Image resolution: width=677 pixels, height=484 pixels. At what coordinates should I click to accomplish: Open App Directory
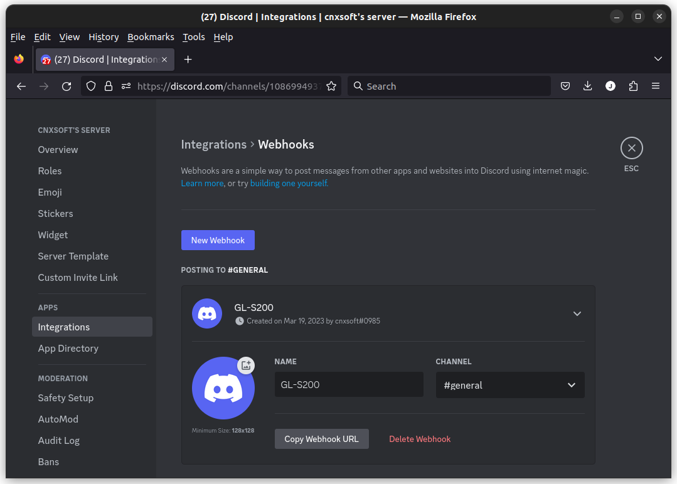point(68,349)
